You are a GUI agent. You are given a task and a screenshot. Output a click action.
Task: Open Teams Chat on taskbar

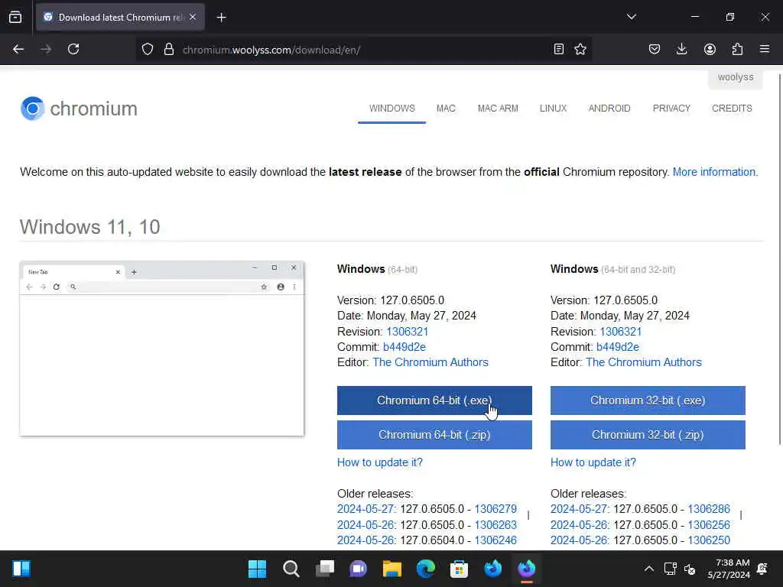pyautogui.click(x=358, y=569)
